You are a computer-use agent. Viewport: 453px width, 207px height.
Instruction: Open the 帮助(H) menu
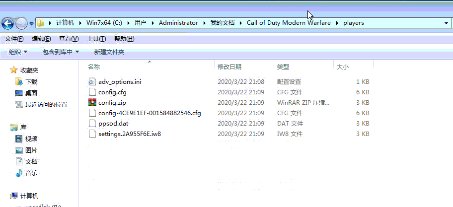(124, 39)
